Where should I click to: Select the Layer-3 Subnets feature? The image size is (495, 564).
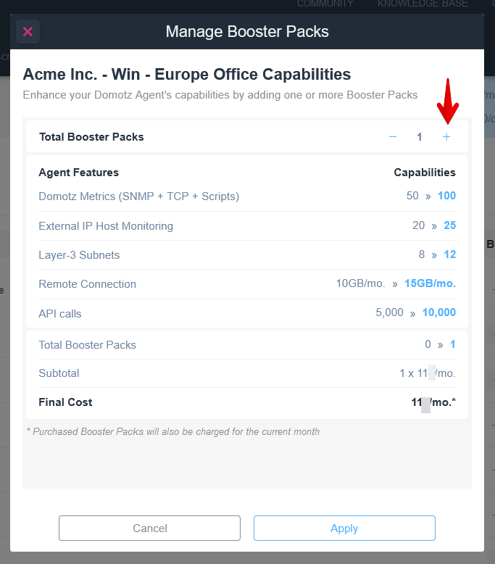tap(79, 255)
